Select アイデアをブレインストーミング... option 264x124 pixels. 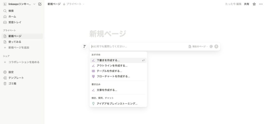(x=118, y=104)
